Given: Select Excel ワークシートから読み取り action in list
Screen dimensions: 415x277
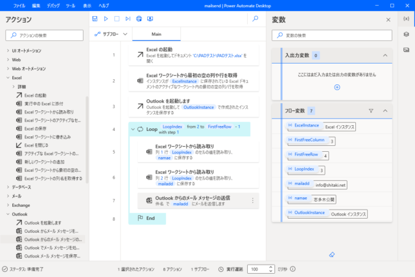Looking at the screenshot, I should pos(49,112).
